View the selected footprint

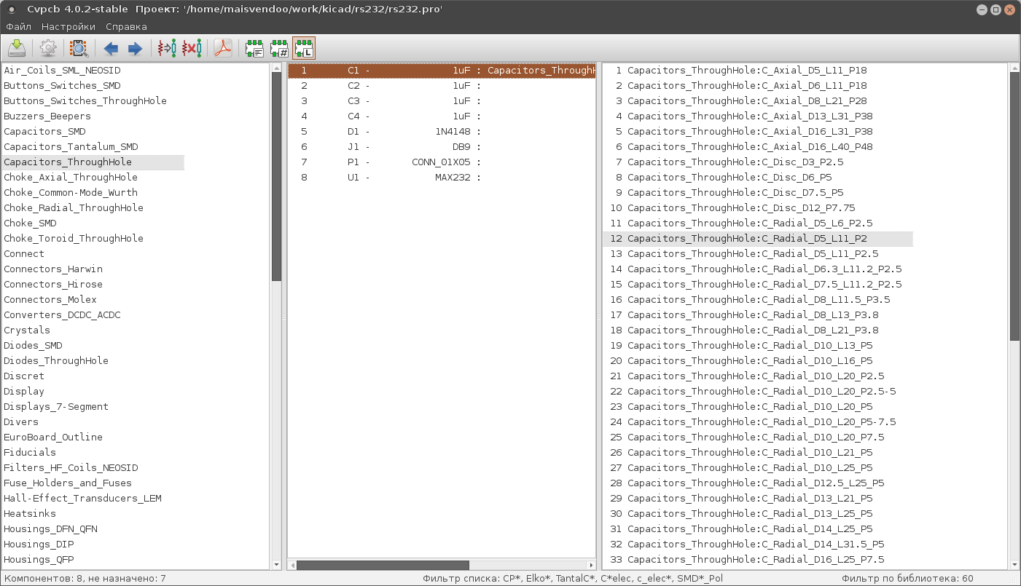79,49
